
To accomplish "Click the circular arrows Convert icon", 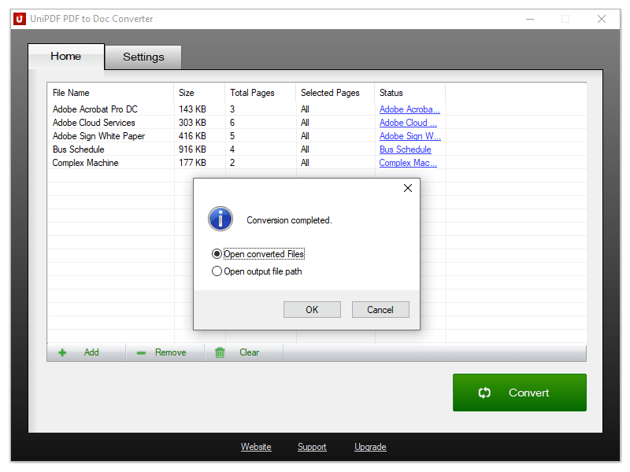I will (x=484, y=393).
